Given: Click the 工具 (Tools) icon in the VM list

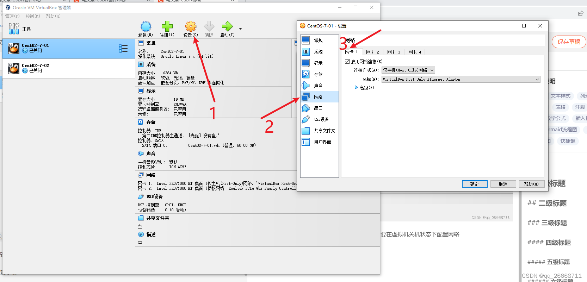Looking at the screenshot, I should pos(14,29).
